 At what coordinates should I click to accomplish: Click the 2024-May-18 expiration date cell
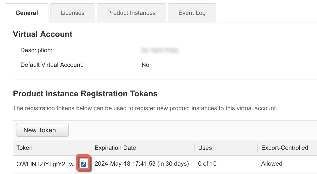click(142, 164)
